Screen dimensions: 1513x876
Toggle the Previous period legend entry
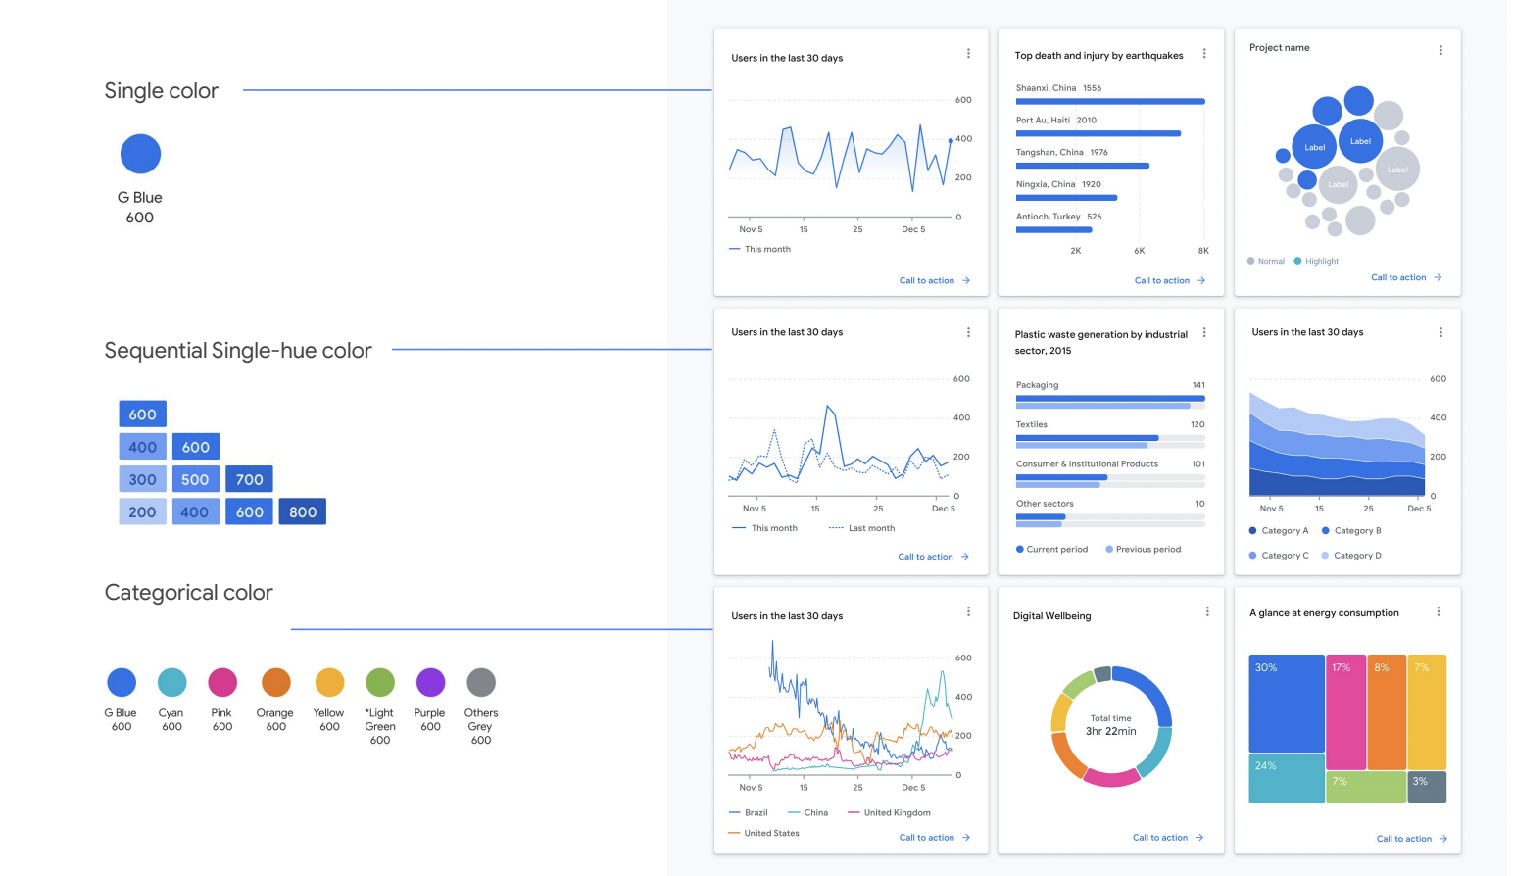click(x=1143, y=550)
